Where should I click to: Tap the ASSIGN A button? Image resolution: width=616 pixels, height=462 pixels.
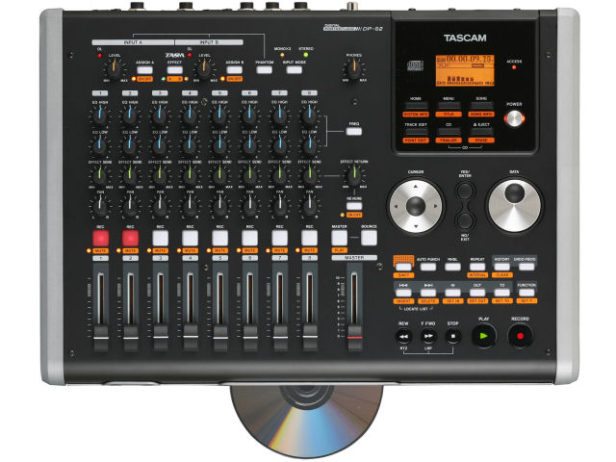pyautogui.click(x=144, y=70)
